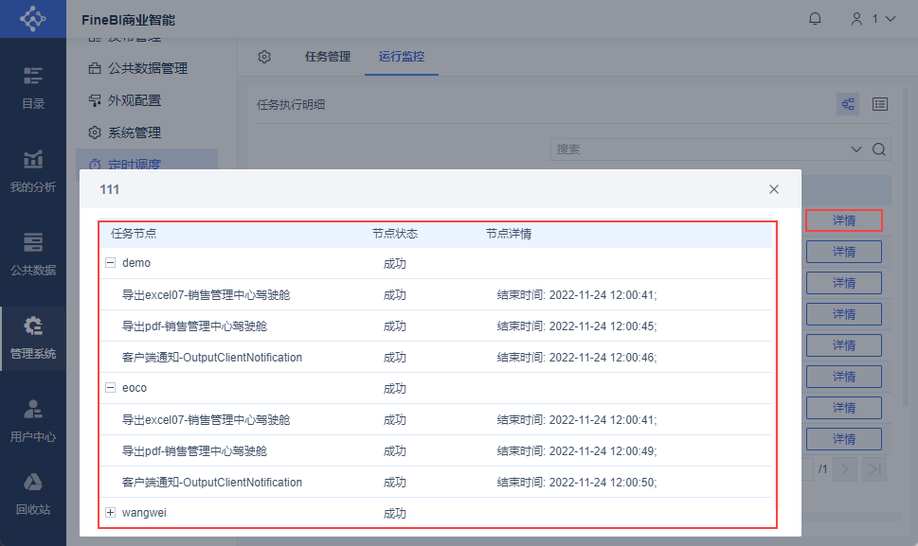Image resolution: width=918 pixels, height=546 pixels.
Task: Open the user account menu
Action: (873, 19)
